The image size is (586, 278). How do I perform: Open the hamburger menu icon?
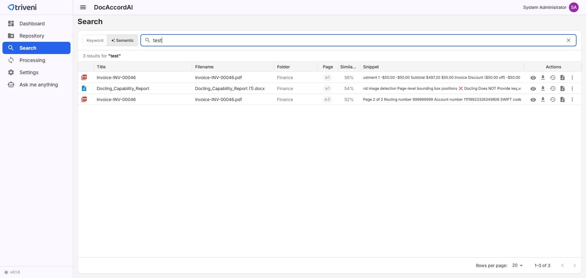[x=83, y=7]
